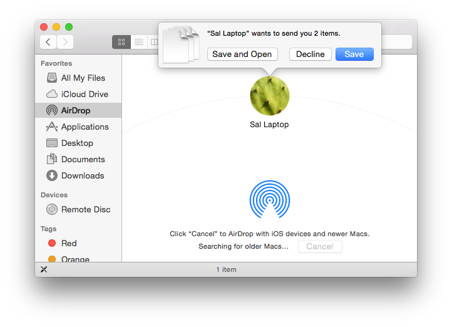This screenshot has width=452, height=327.
Task: Click the Downloads arrow icon
Action: coord(52,175)
